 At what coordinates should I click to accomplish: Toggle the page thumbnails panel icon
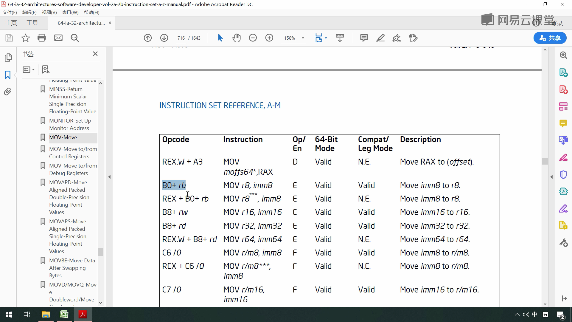click(x=8, y=57)
